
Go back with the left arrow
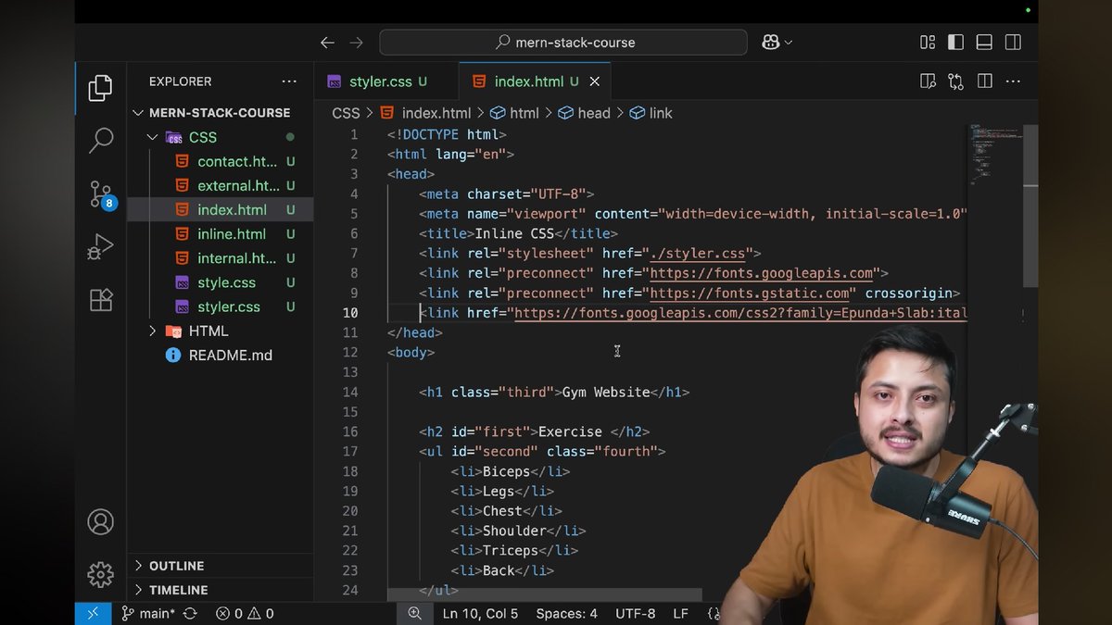pos(327,43)
